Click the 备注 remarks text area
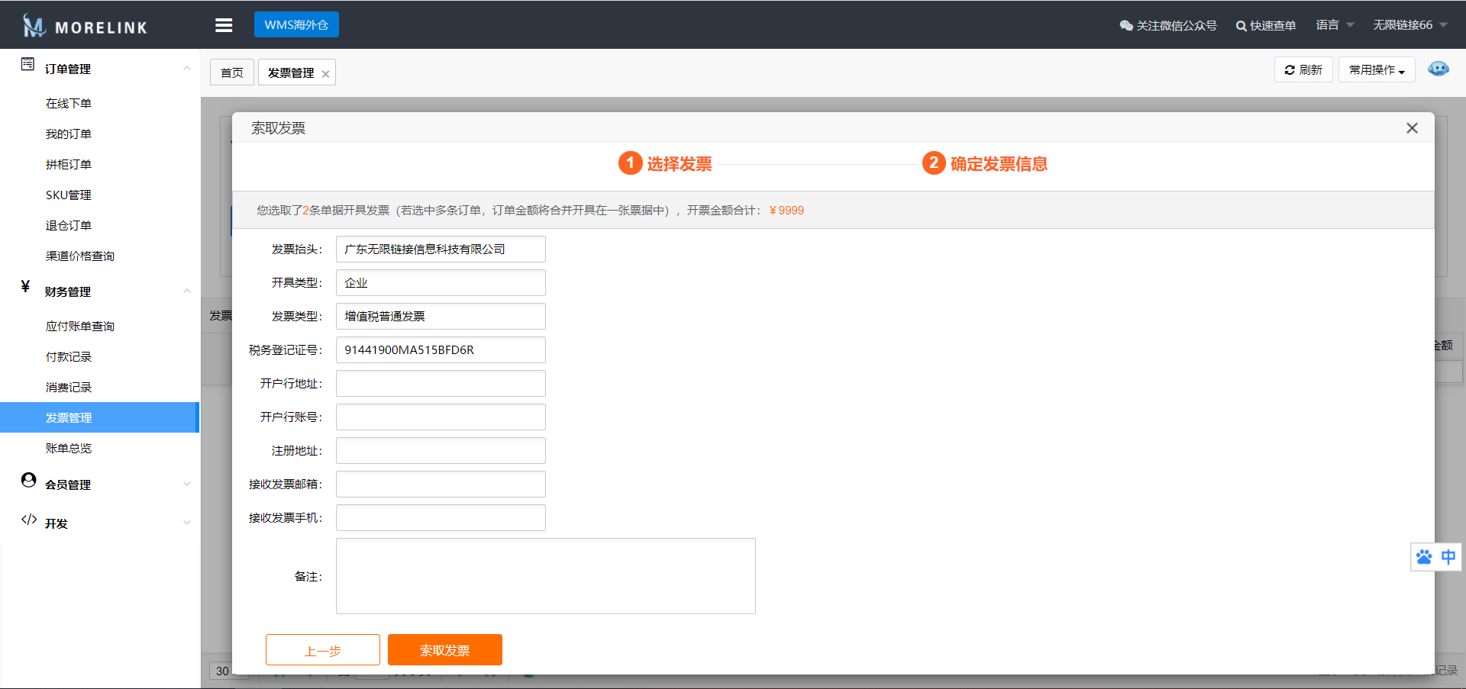Screen dimensions: 1466x689 pos(545,576)
